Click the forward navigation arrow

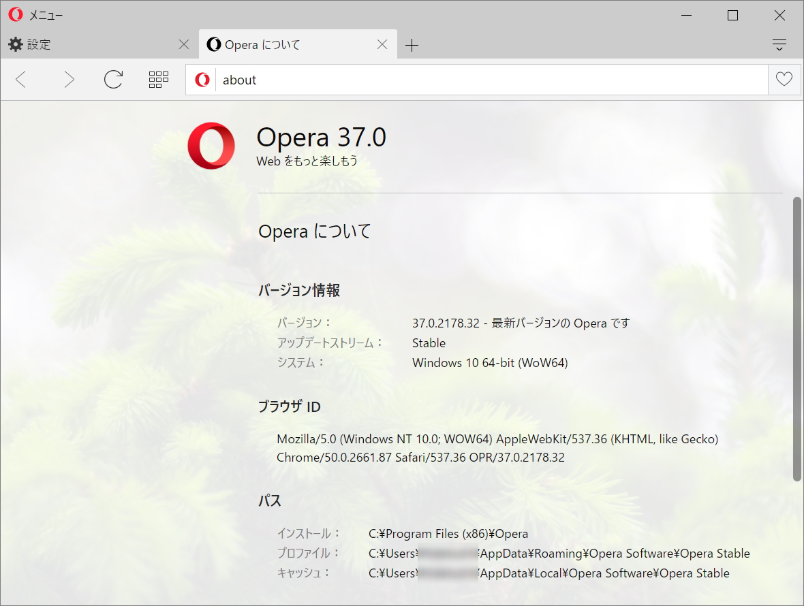coord(69,80)
